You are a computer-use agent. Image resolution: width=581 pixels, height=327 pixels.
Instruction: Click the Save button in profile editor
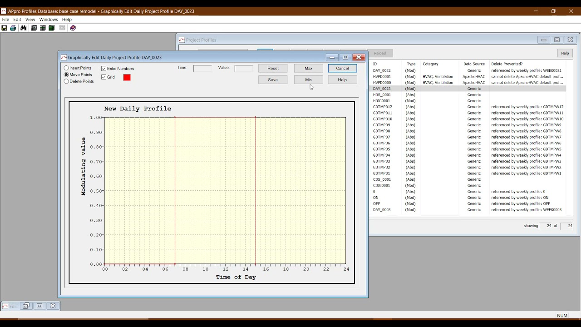pos(273,80)
